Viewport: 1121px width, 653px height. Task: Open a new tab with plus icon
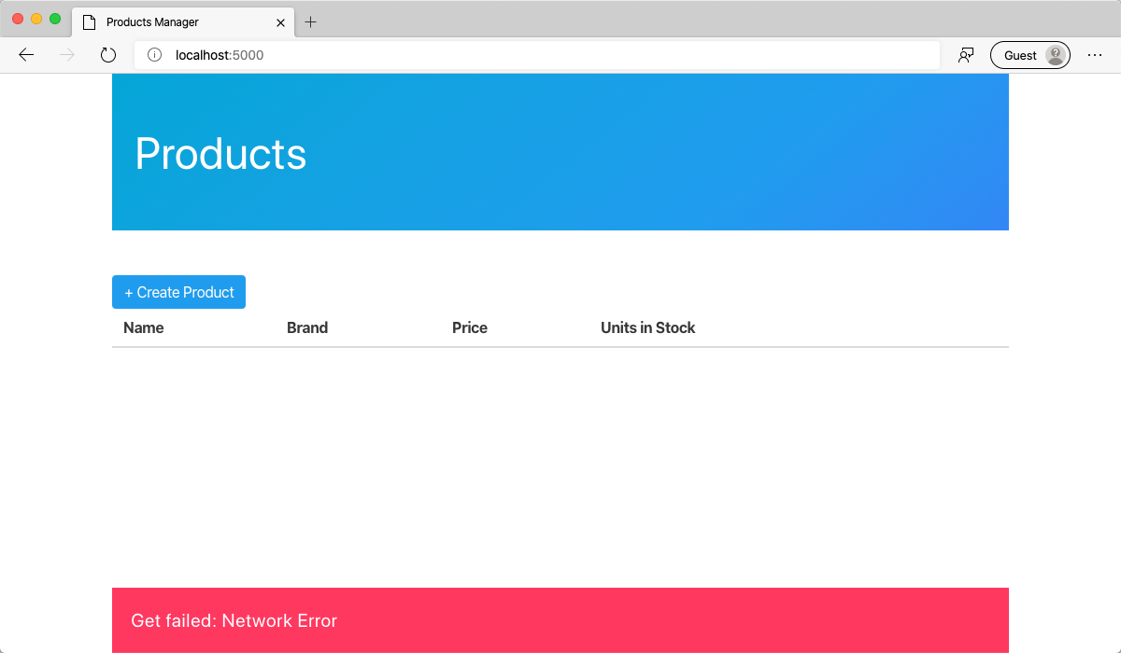311,21
